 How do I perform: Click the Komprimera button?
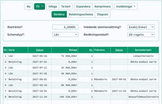click(103, 7)
